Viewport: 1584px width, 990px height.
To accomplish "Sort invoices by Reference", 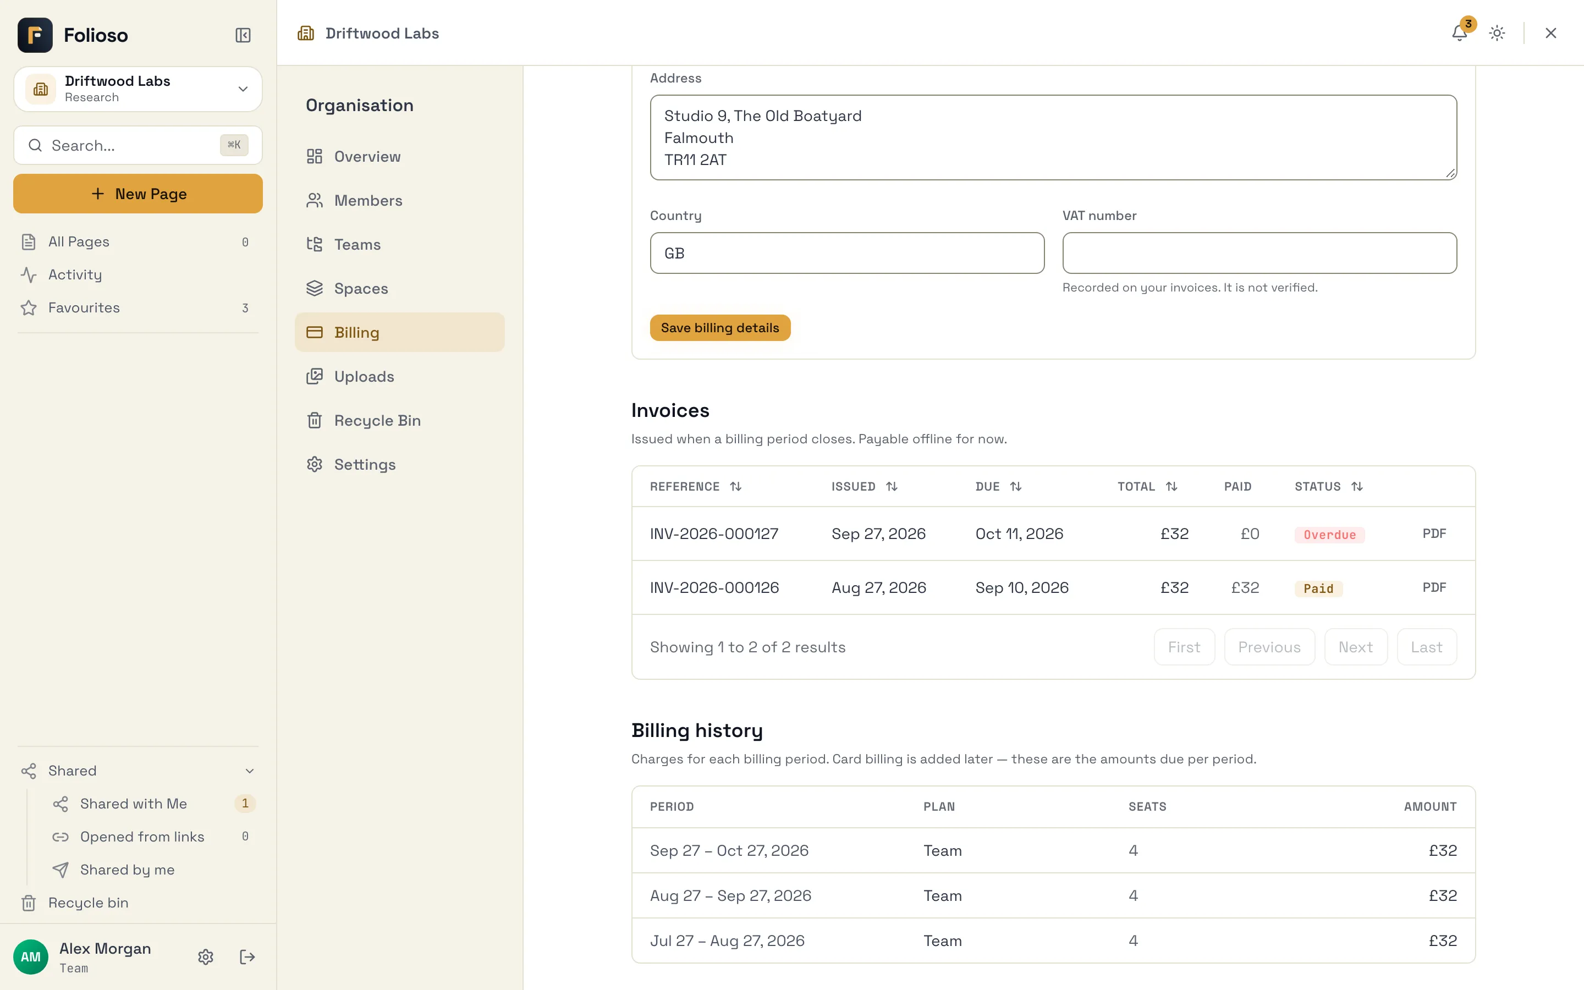I will pos(695,487).
